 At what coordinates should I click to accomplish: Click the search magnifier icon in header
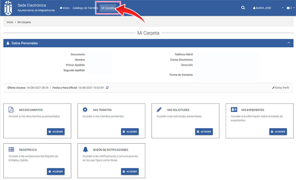pos(243,8)
